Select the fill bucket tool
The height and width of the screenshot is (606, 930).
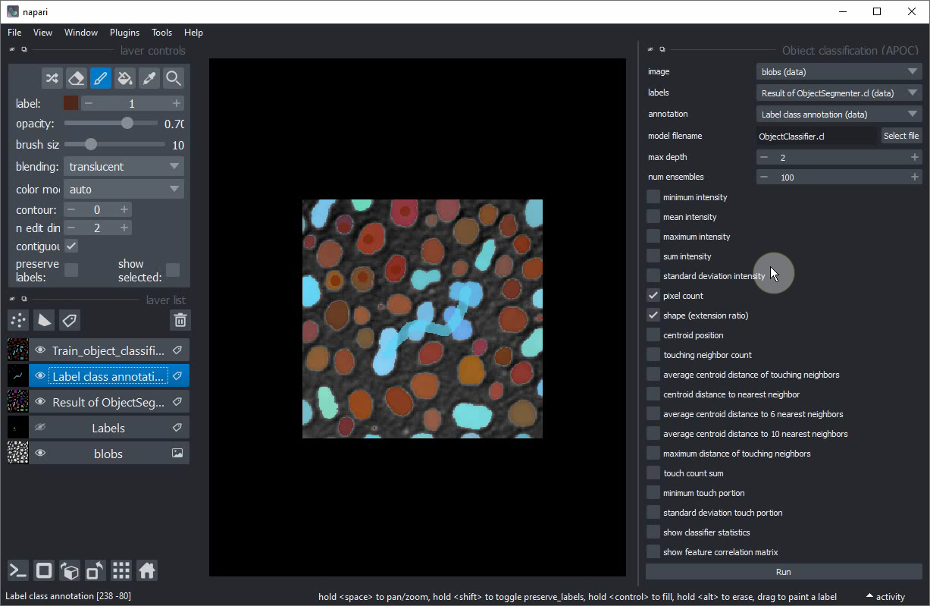coord(125,78)
